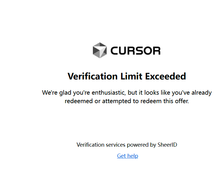
Task: Click the Verification services powered by text
Action: coord(116,145)
